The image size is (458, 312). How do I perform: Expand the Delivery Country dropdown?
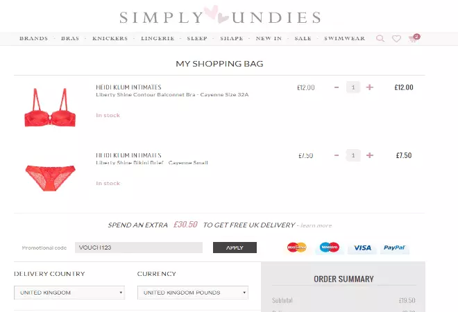(69, 293)
